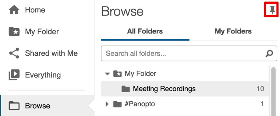The width and height of the screenshot is (280, 116).
Task: Select the #Panopto folder label
Action: click(x=140, y=104)
